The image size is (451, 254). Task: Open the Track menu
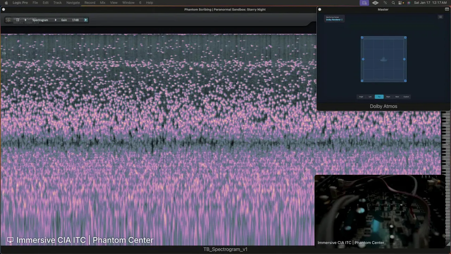57,2
